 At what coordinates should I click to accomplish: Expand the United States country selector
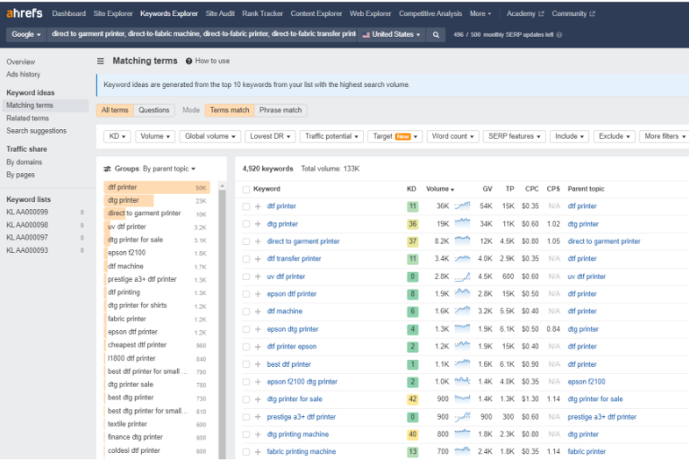click(392, 34)
